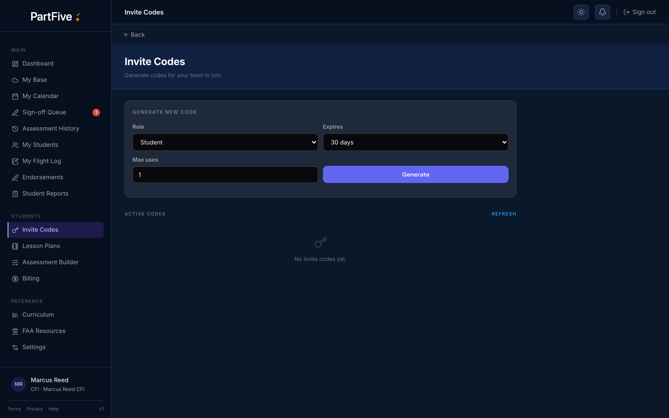Screen dimensions: 669x418
Task: Click the Sign-off Queue pen icon
Action: click(x=15, y=112)
